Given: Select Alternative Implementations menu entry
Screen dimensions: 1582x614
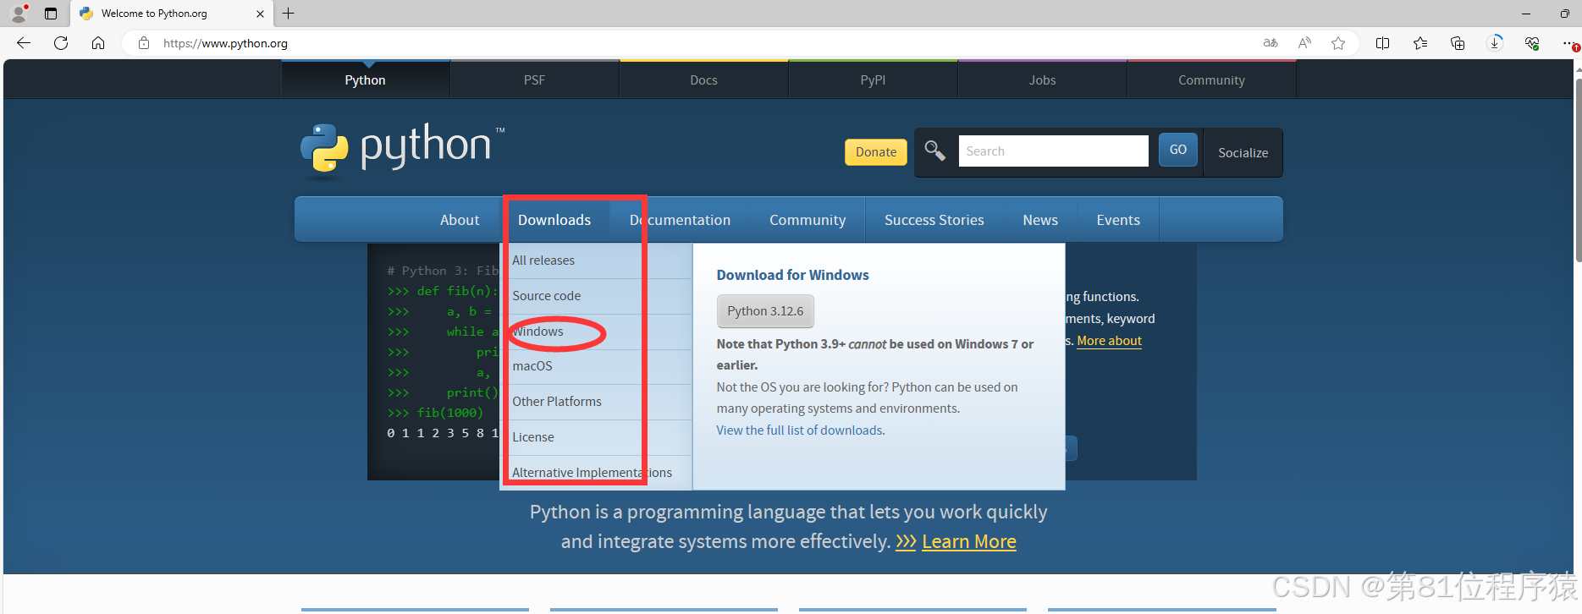Looking at the screenshot, I should (x=596, y=473).
